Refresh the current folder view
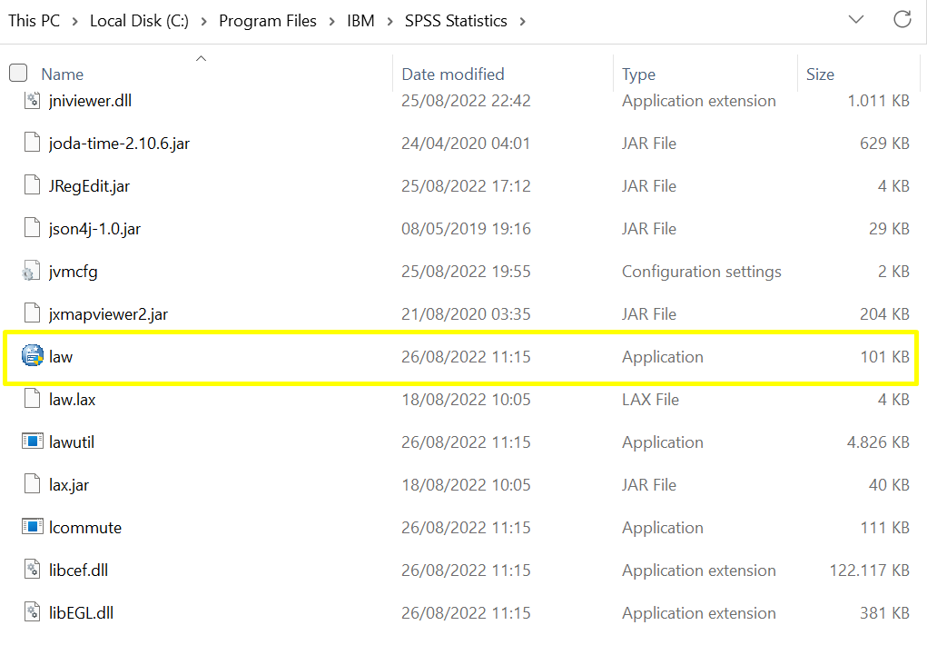Screen dimensions: 927x655 [902, 20]
